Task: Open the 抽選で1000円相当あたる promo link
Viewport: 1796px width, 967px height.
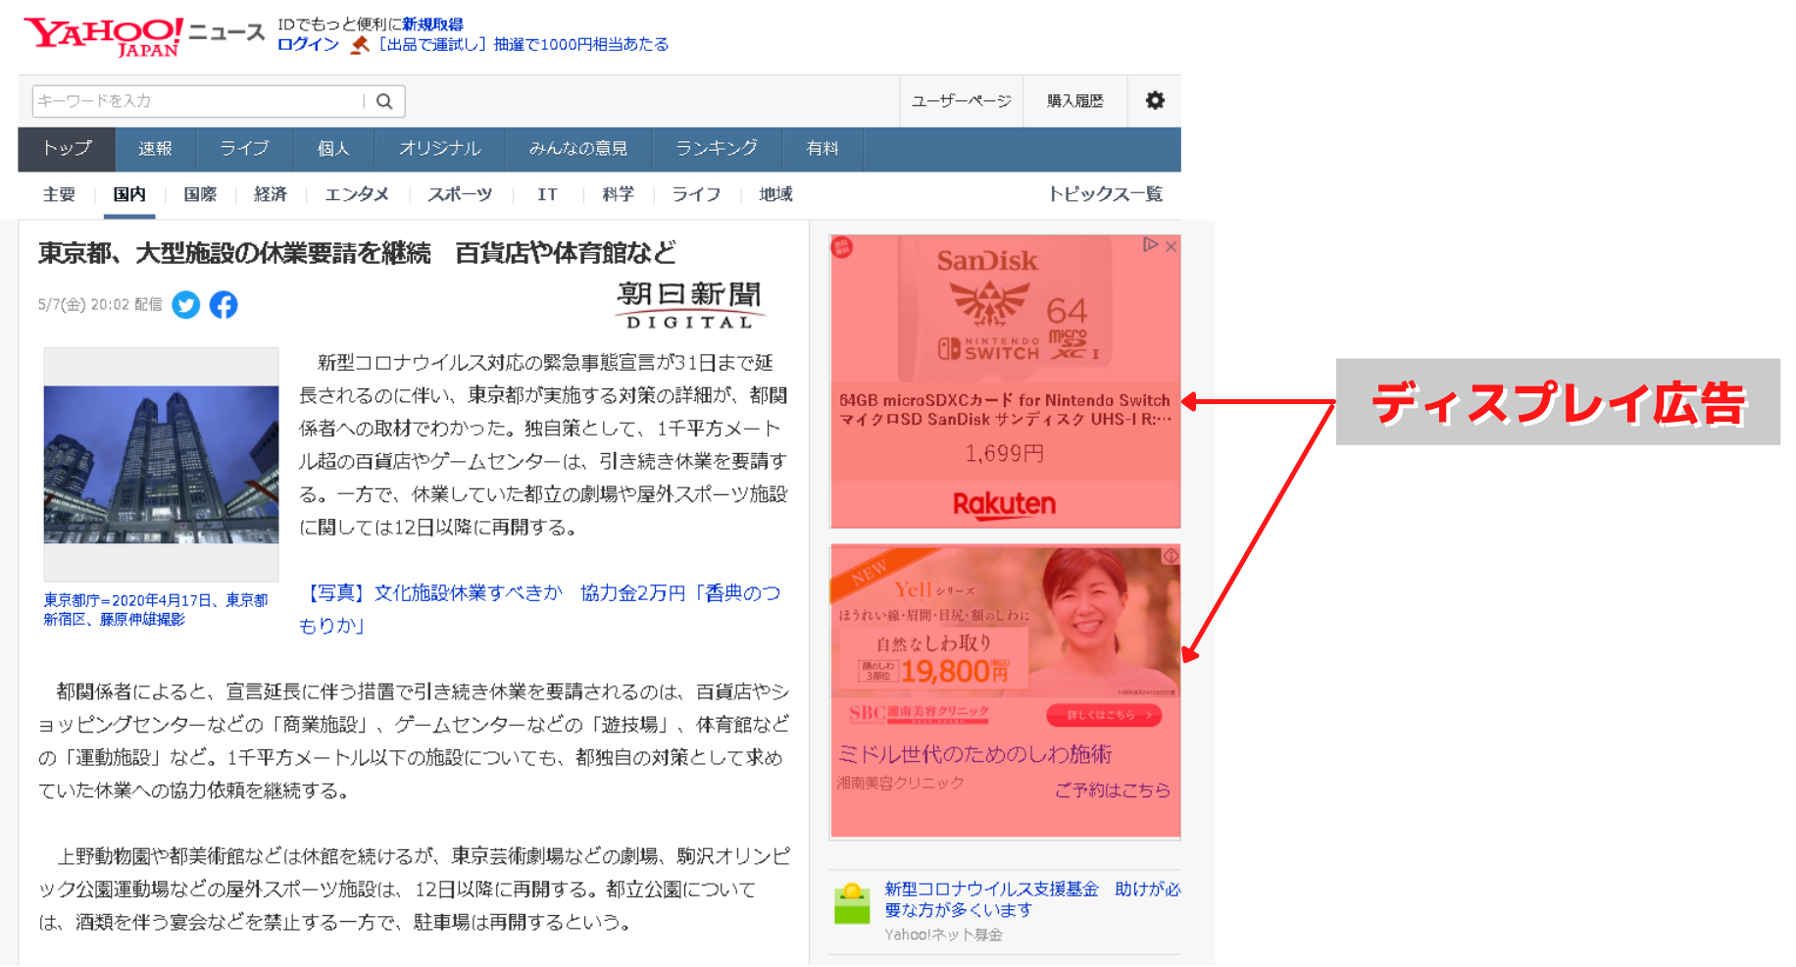Action: (581, 44)
